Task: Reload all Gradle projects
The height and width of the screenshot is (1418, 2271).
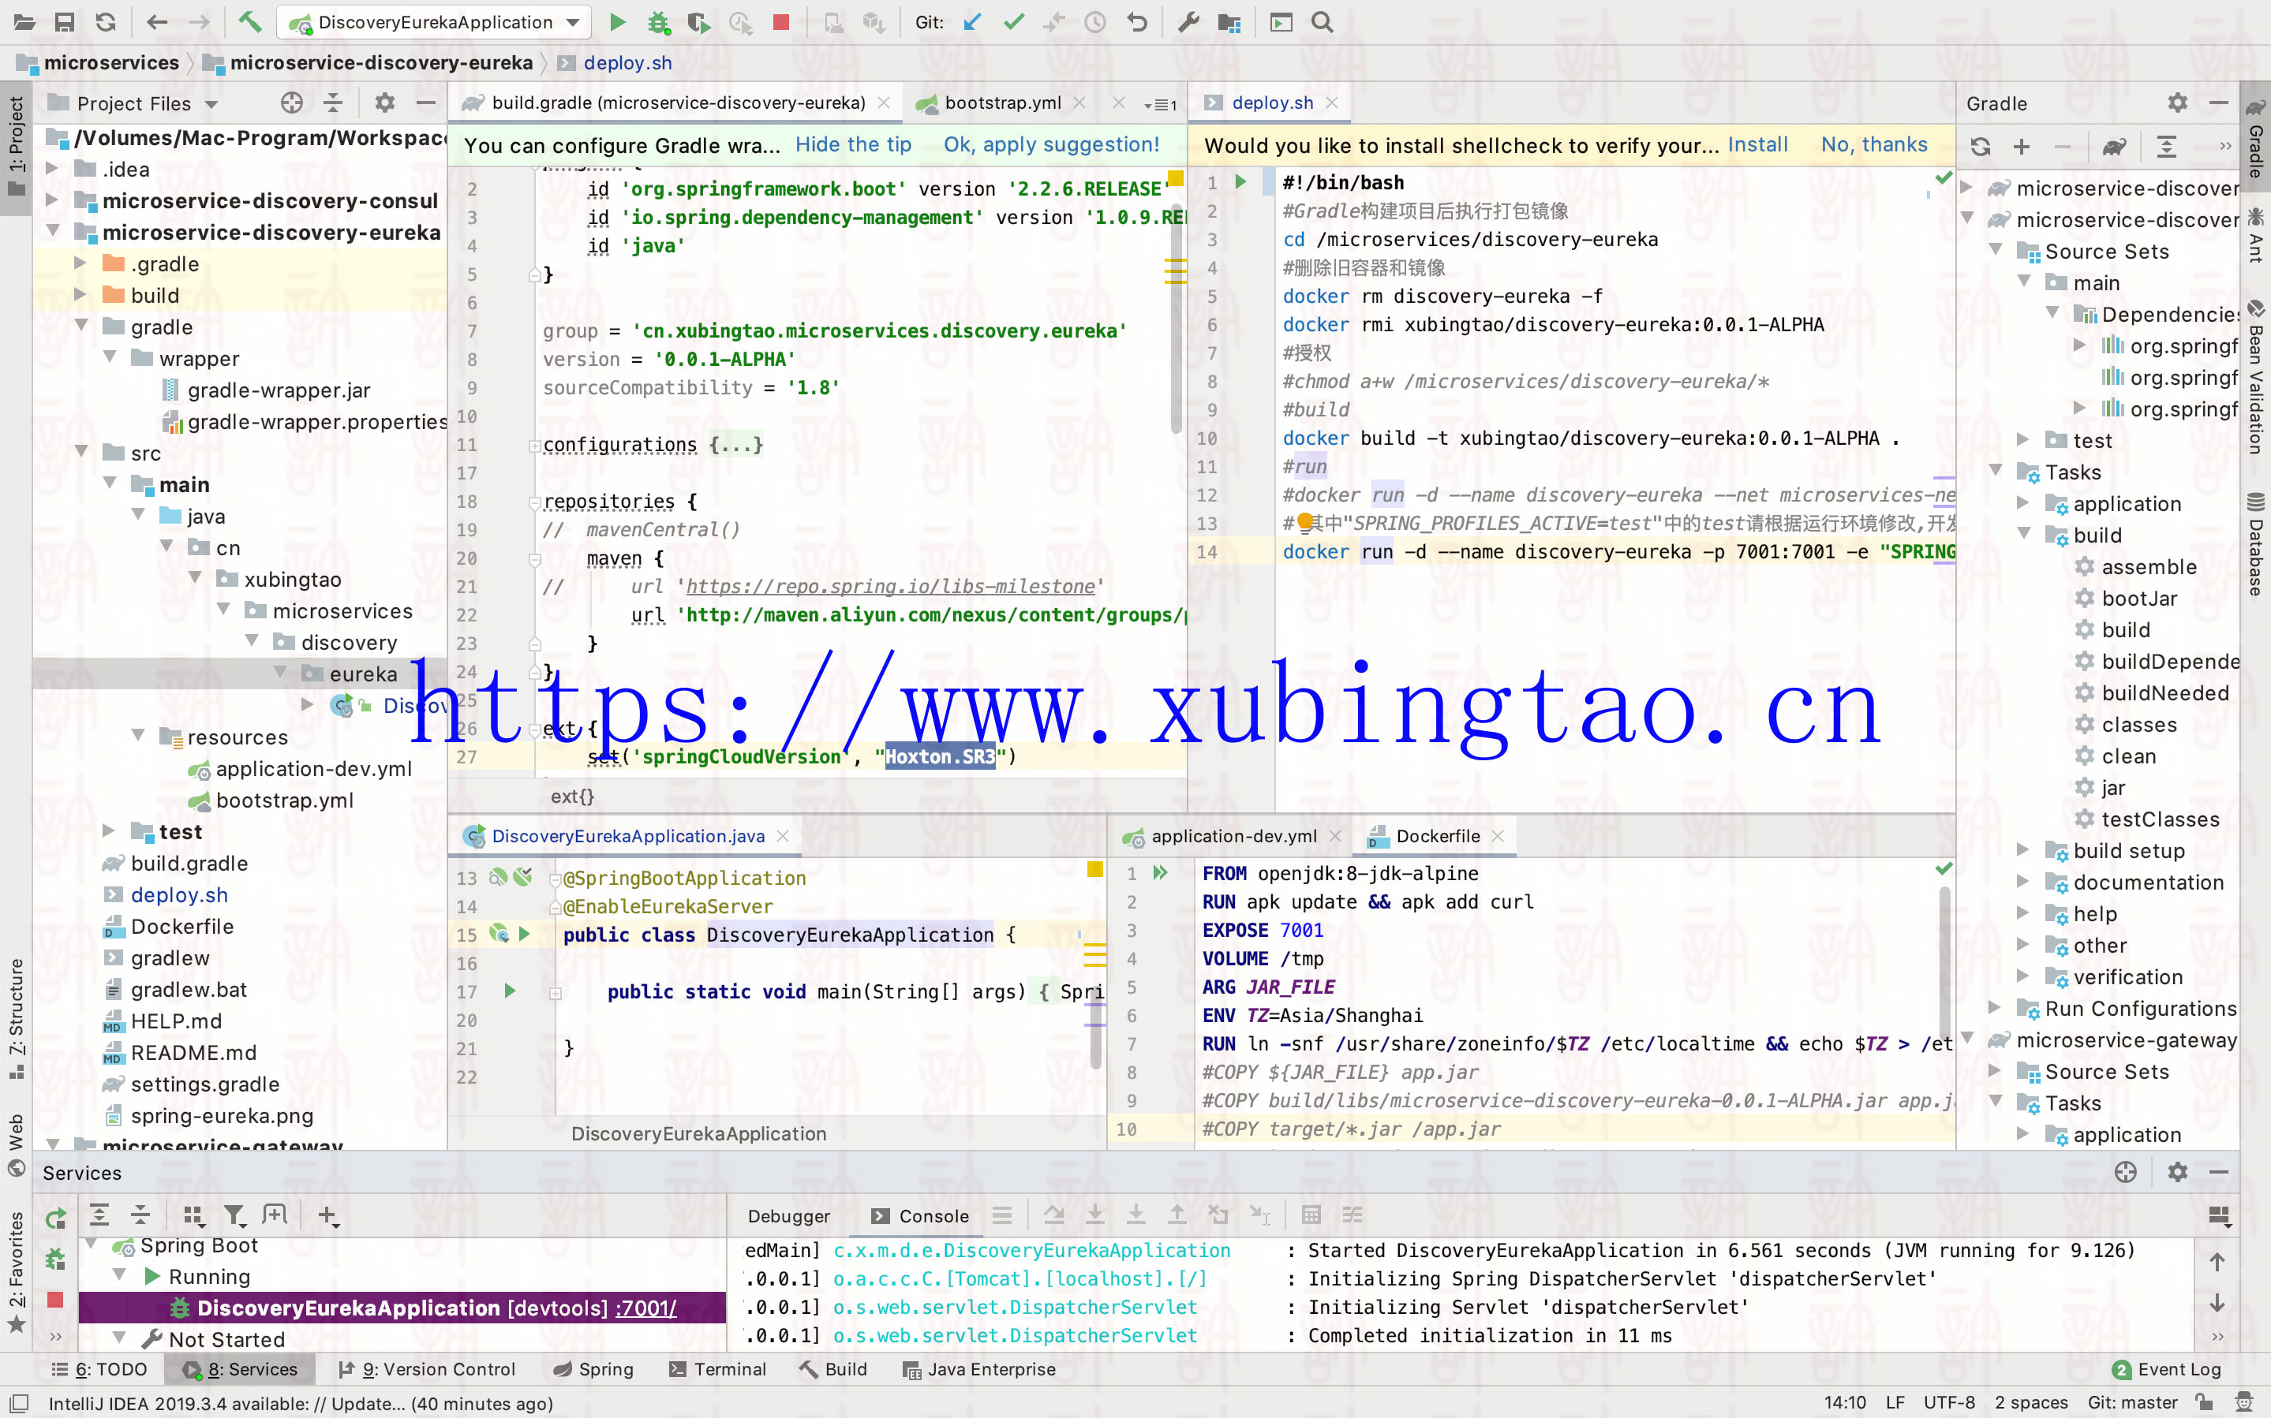Action: 1980,147
